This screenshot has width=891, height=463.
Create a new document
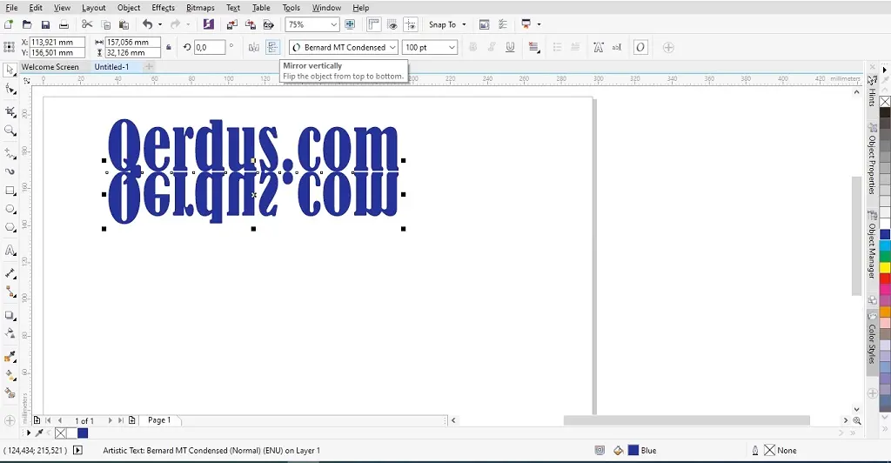point(9,24)
